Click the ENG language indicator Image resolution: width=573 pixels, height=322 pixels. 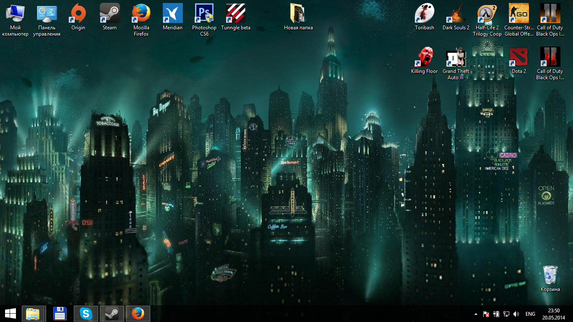[x=530, y=314]
